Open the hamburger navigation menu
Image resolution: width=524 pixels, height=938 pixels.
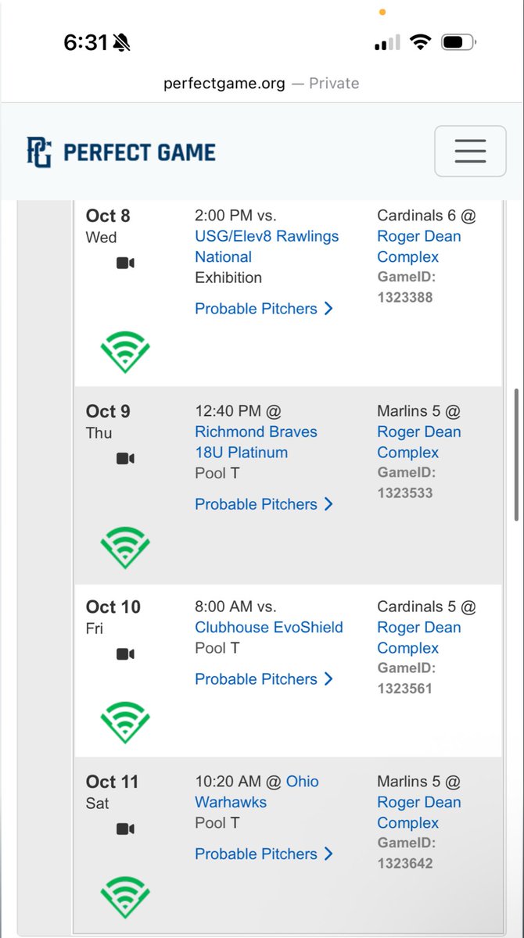pyautogui.click(x=470, y=151)
